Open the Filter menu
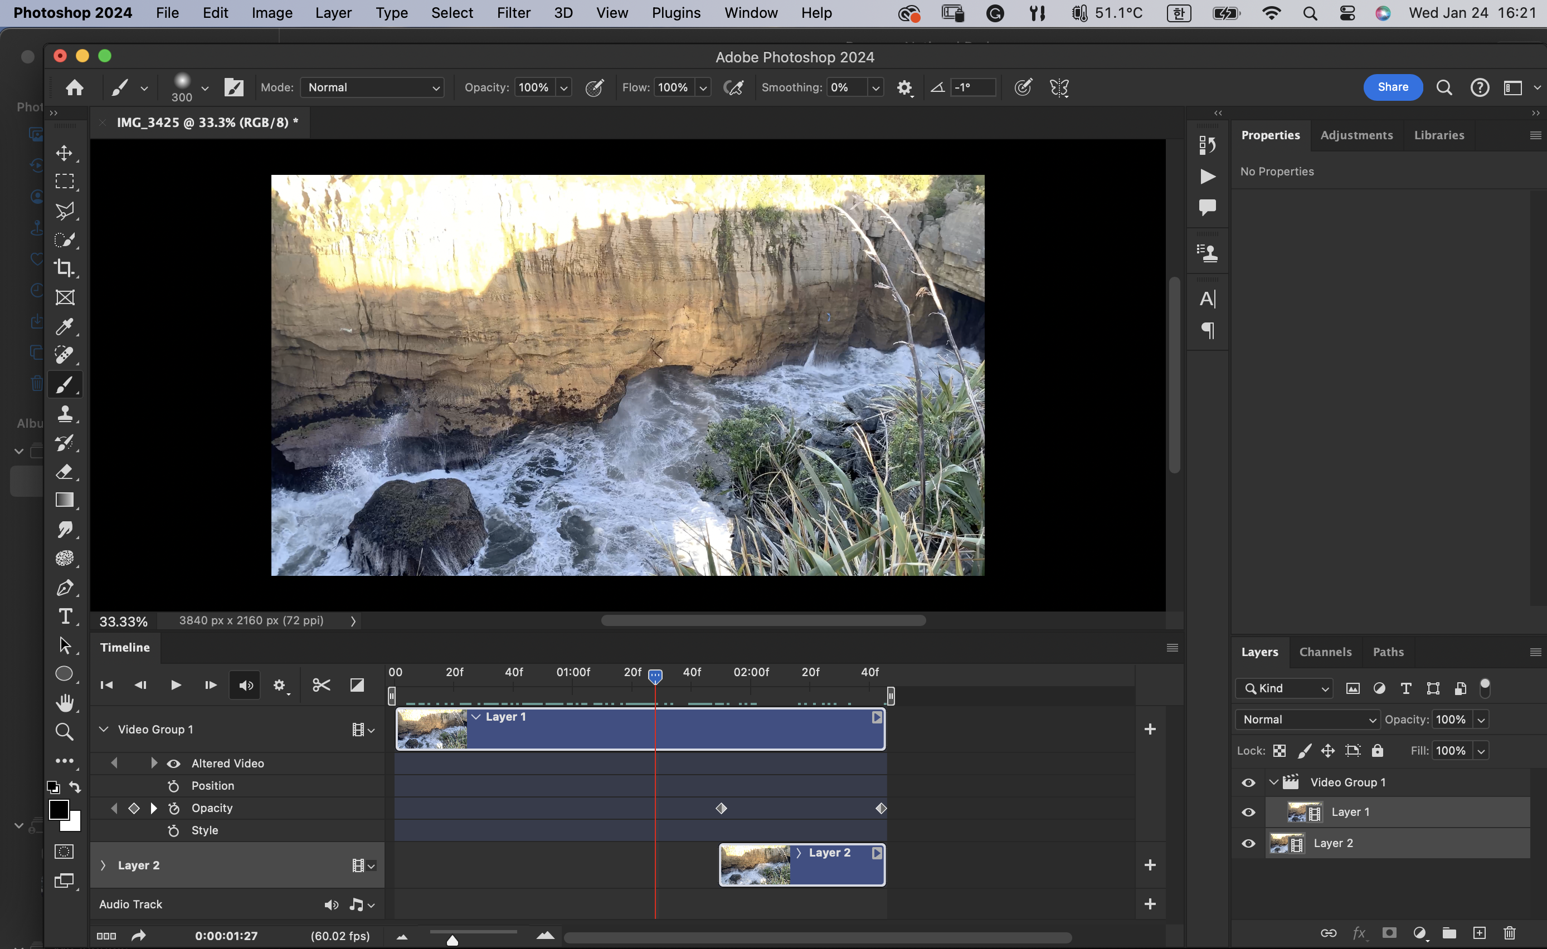This screenshot has height=949, width=1547. [513, 13]
